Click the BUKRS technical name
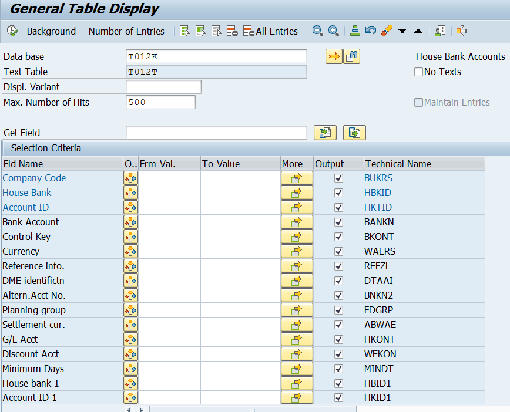 coord(378,178)
